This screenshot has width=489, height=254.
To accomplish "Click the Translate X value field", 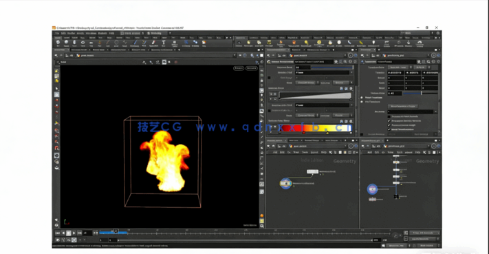I will 395,73.
